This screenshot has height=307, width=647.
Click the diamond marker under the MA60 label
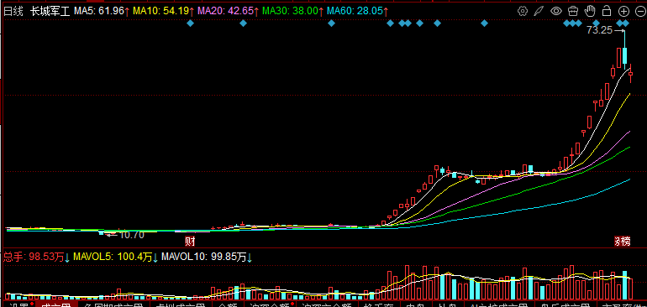331,23
